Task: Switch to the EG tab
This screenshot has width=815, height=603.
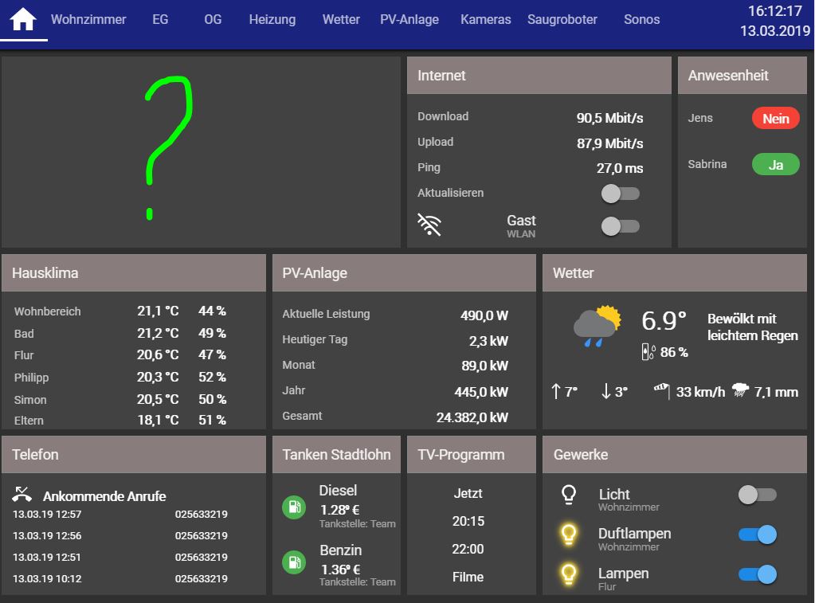Action: pos(160,19)
